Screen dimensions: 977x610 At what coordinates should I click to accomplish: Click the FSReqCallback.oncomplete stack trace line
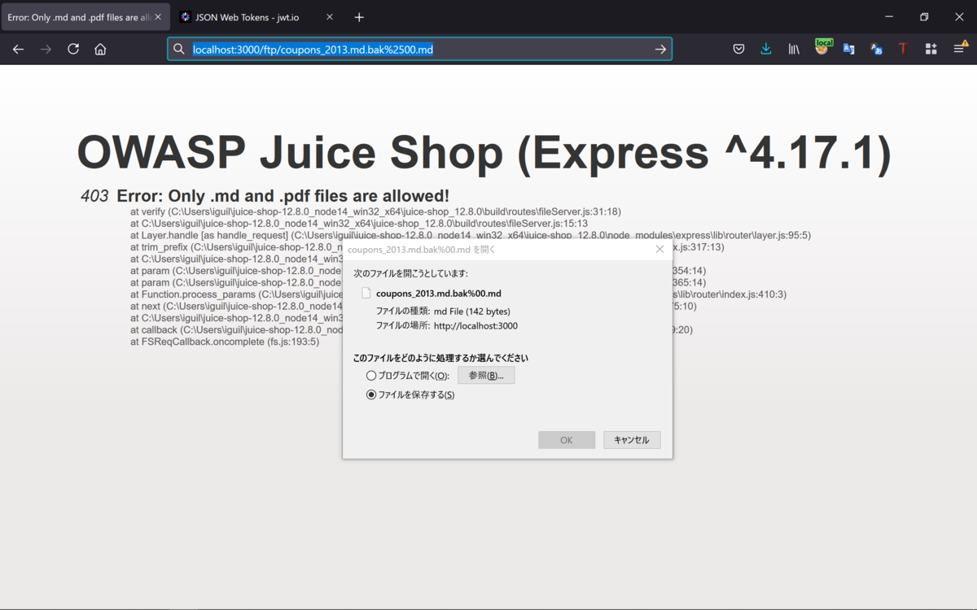225,342
